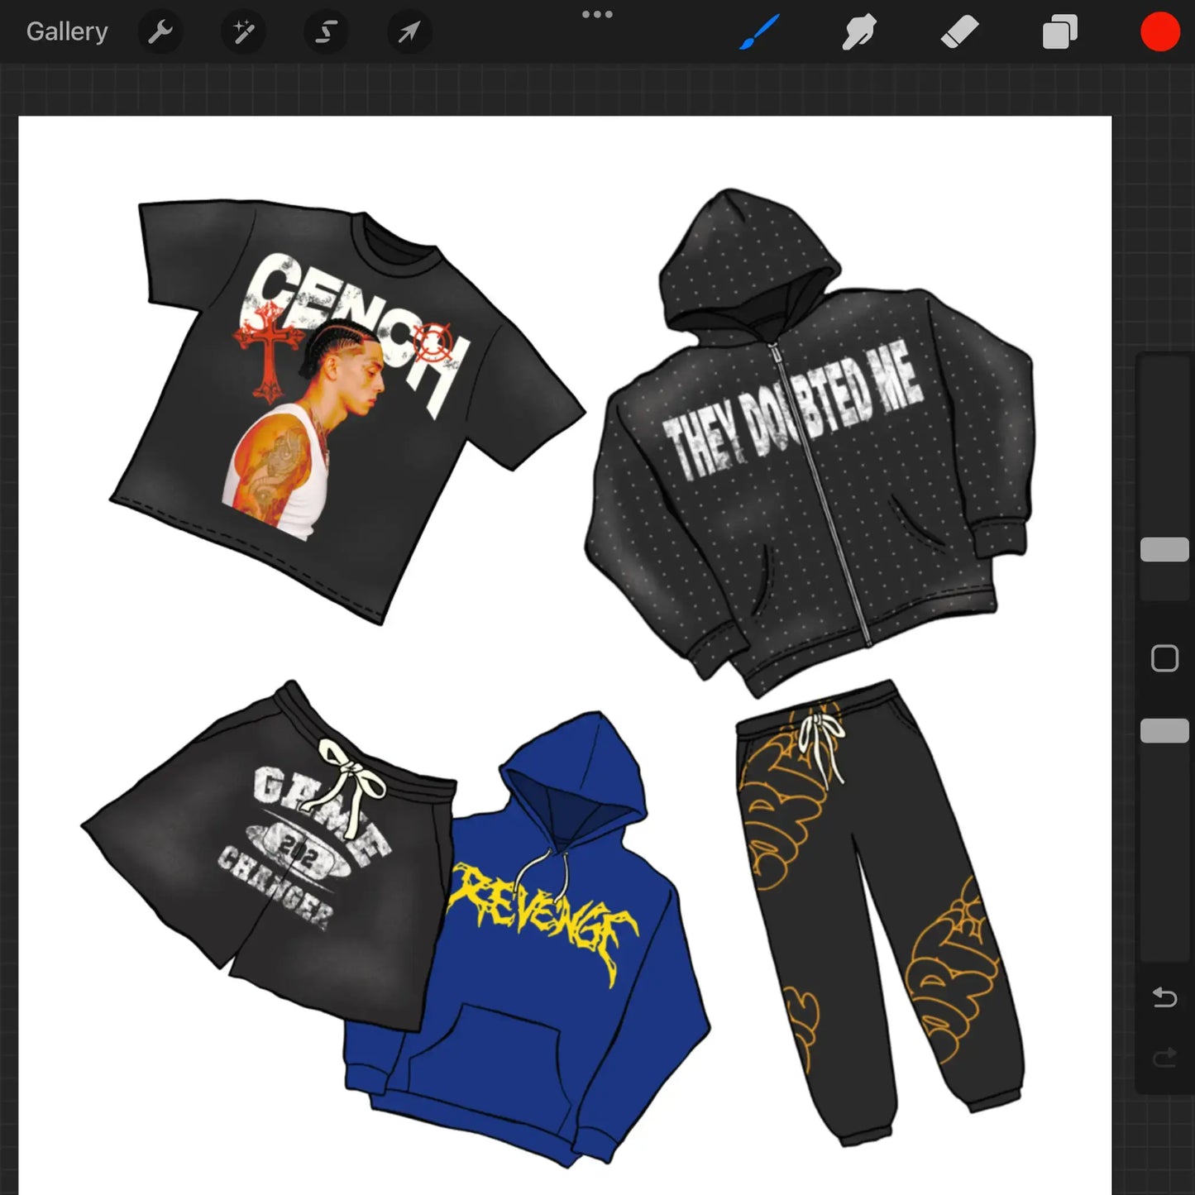Open the Layers panel
The width and height of the screenshot is (1195, 1195).
point(1059,31)
